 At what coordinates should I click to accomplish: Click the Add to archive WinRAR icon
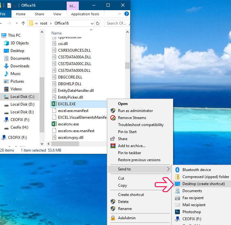pos(113,146)
